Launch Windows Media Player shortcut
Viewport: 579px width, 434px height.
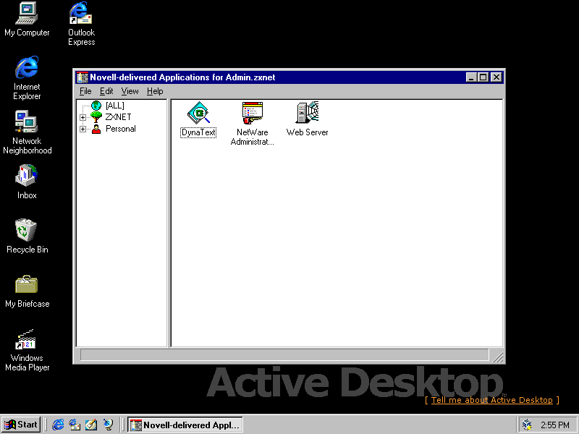point(27,339)
